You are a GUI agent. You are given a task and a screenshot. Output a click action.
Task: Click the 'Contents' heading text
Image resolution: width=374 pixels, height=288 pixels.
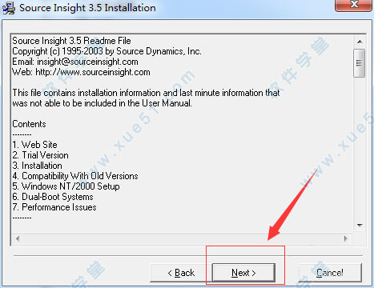pos(29,124)
